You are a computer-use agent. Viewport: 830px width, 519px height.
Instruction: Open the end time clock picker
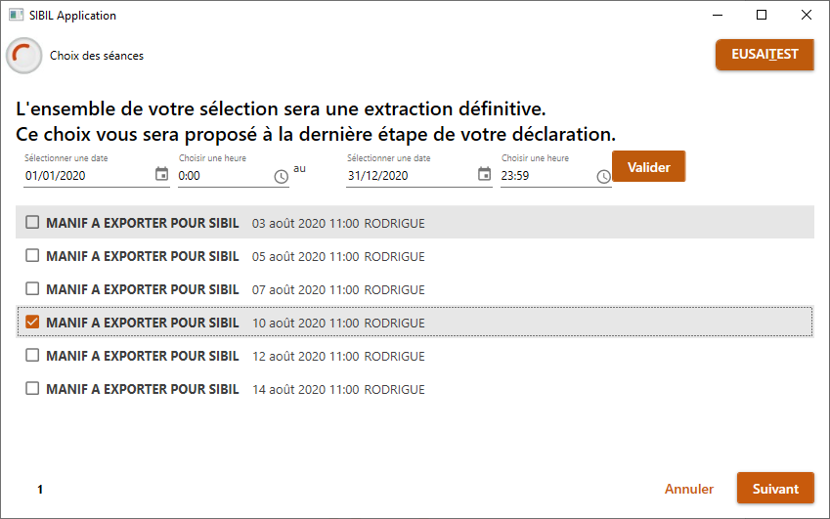click(603, 177)
